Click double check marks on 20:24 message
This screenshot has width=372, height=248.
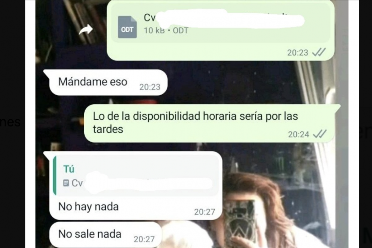(320, 134)
